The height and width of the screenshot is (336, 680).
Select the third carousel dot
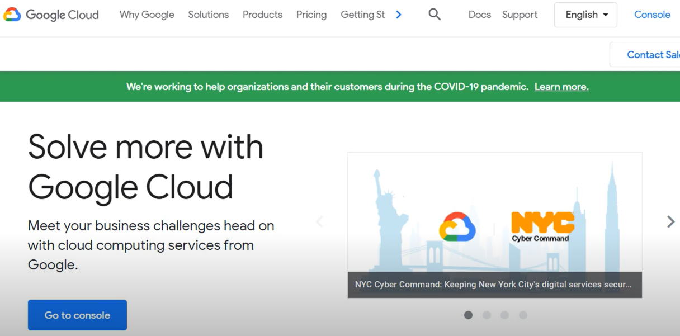504,315
